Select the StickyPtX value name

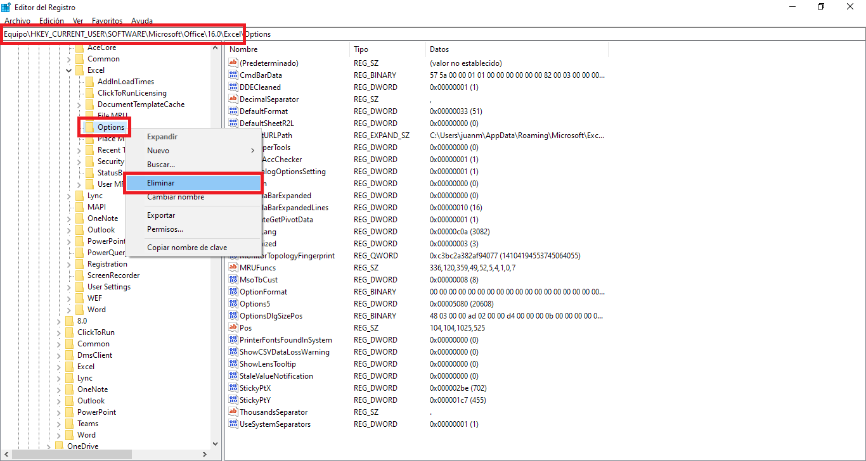pyautogui.click(x=255, y=388)
